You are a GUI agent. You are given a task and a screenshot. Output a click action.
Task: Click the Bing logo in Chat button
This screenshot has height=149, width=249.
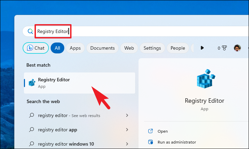click(x=30, y=48)
